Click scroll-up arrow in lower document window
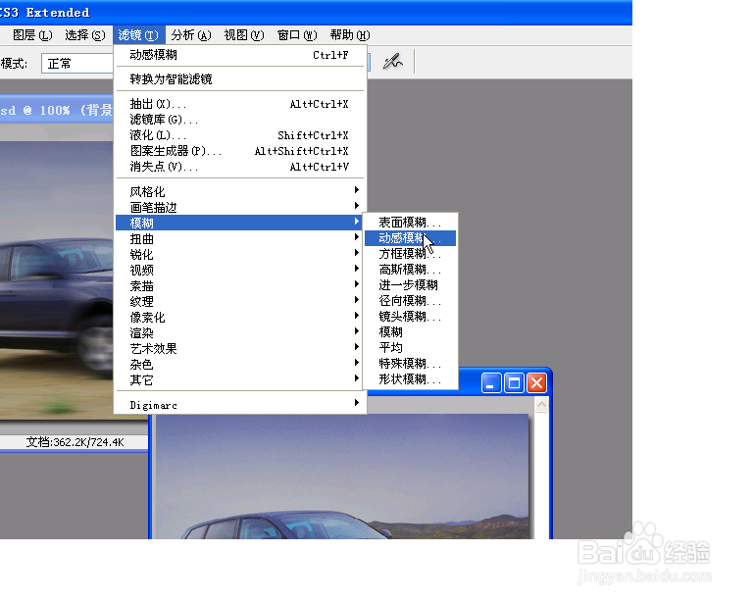The width and height of the screenshot is (753, 602). (x=541, y=405)
